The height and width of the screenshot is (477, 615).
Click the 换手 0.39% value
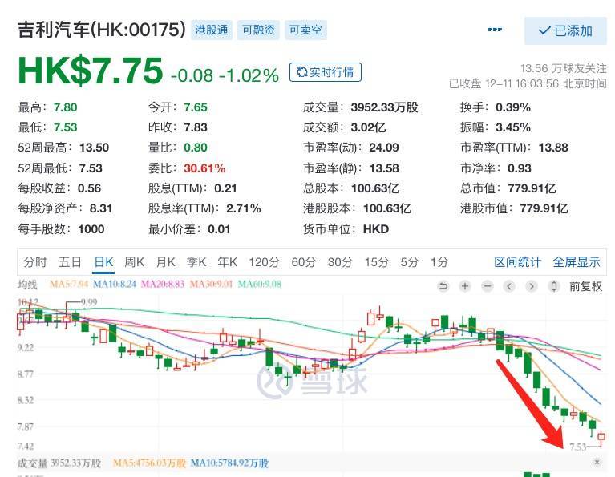click(x=513, y=107)
